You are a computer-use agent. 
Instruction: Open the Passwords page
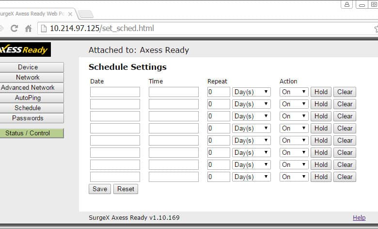31,118
